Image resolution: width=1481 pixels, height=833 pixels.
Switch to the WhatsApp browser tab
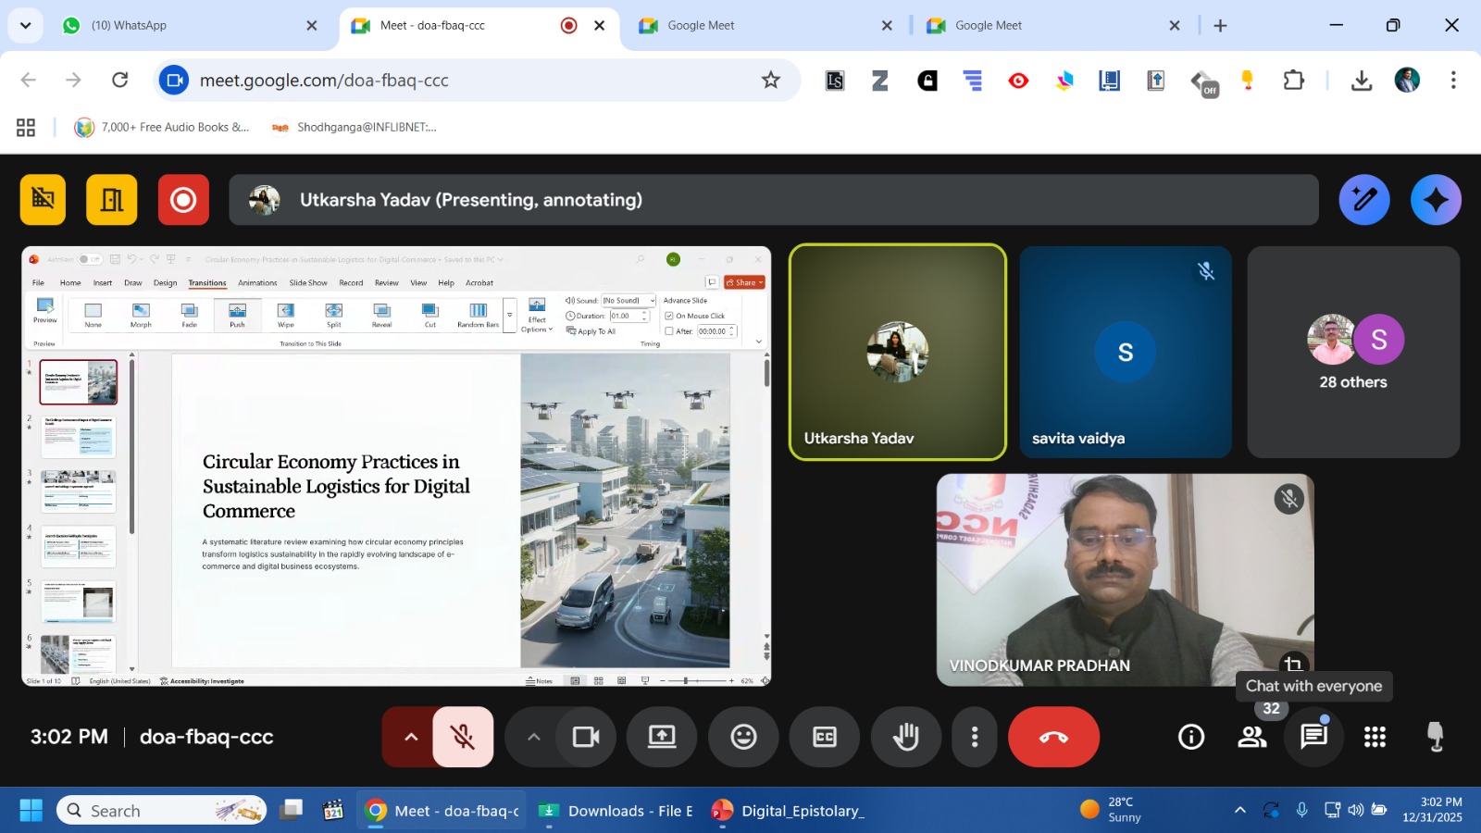[129, 25]
